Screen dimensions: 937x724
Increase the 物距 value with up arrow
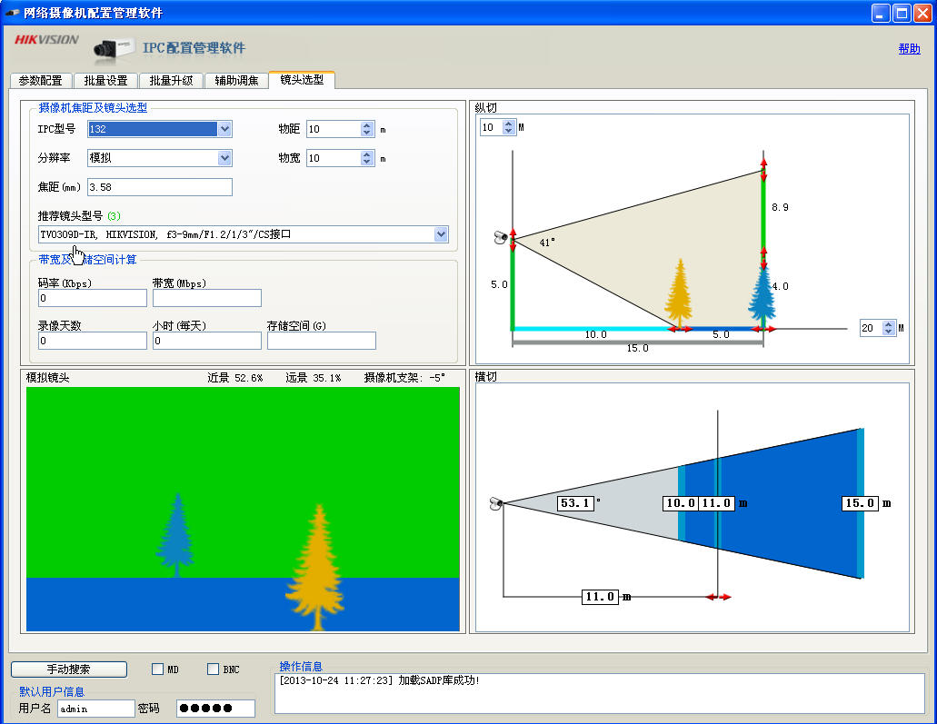(x=367, y=125)
